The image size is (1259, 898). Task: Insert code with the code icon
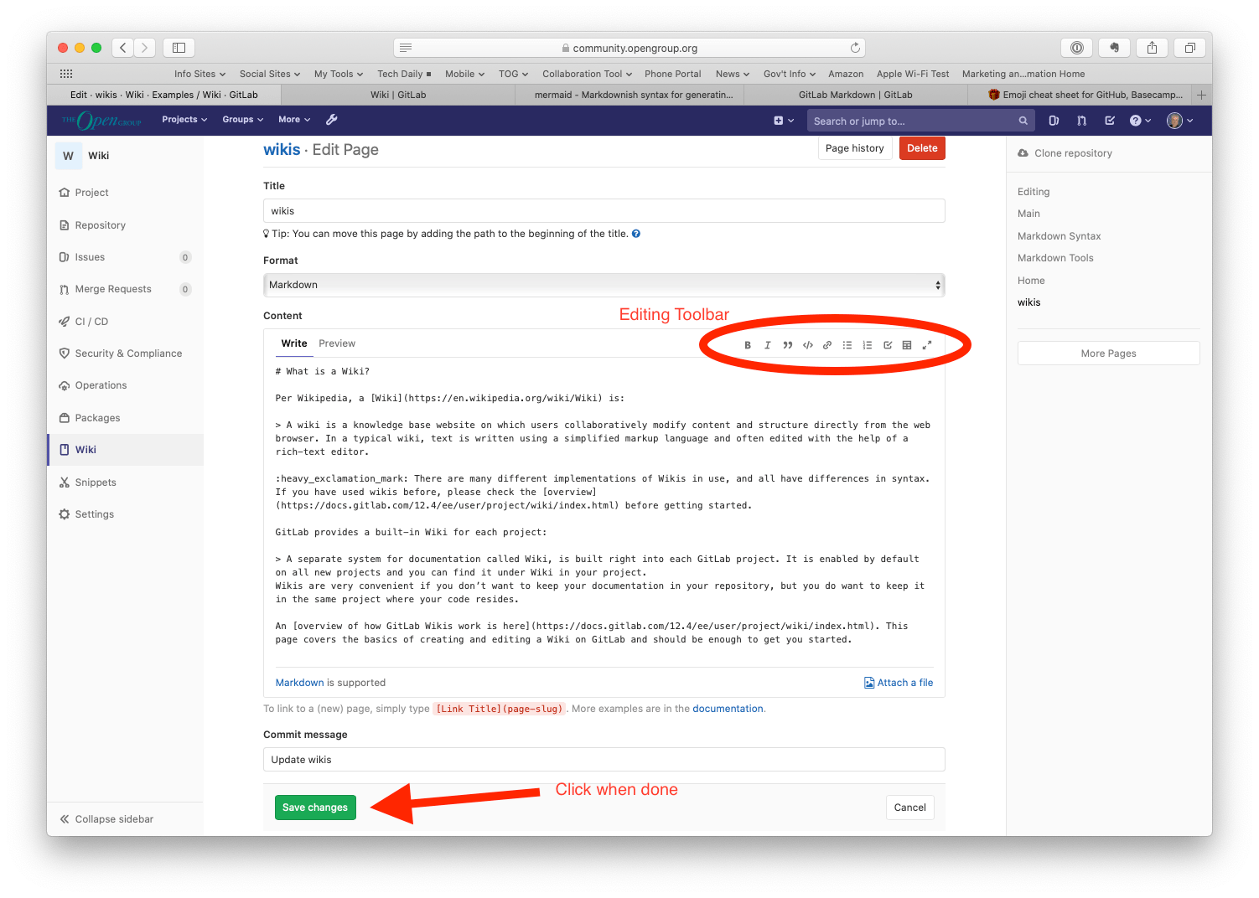click(x=807, y=345)
